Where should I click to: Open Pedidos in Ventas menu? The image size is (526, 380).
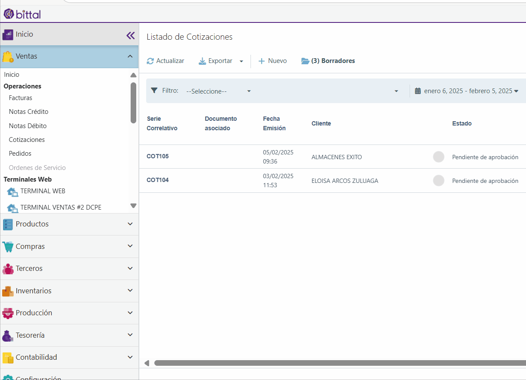point(20,154)
